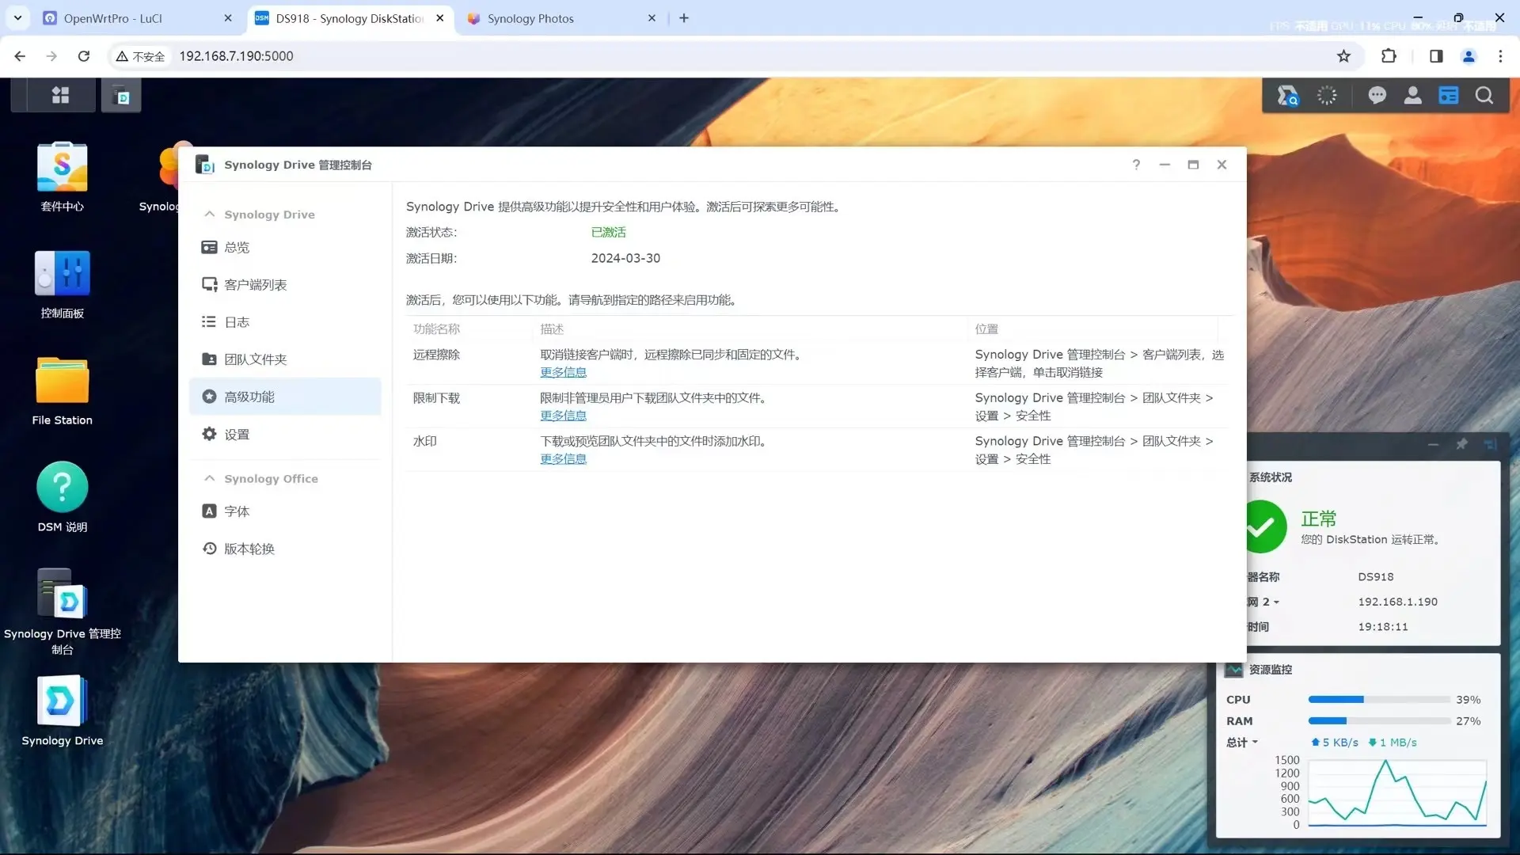Open the DSM main menu grid icon
The height and width of the screenshot is (855, 1520).
click(x=60, y=96)
